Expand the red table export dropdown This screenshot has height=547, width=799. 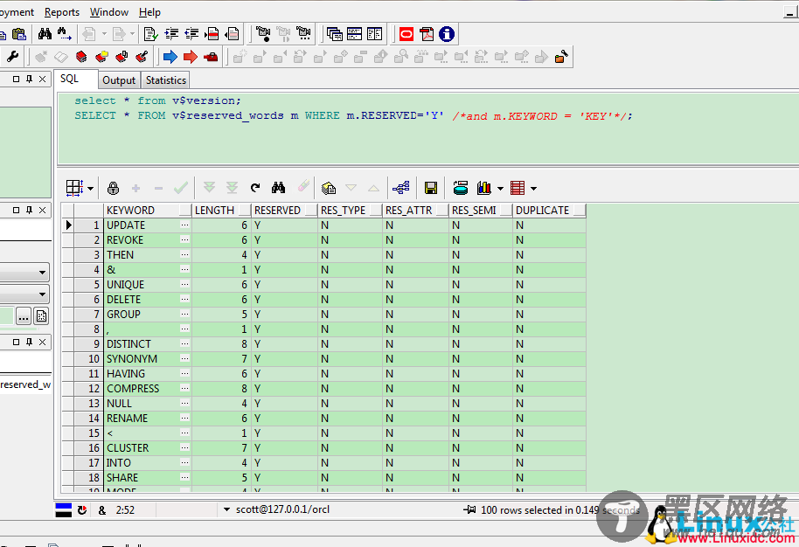click(x=533, y=188)
